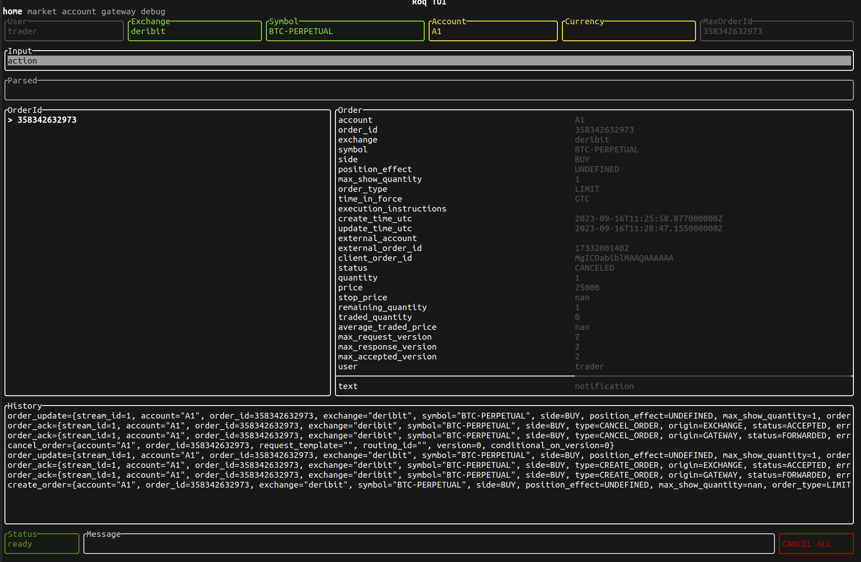Viewport: 861px width, 562px height.
Task: Open the gateway tab
Action: tap(118, 11)
